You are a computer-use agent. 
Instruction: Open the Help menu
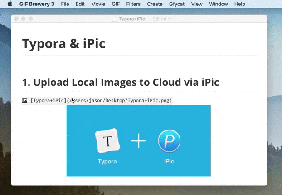point(240,4)
